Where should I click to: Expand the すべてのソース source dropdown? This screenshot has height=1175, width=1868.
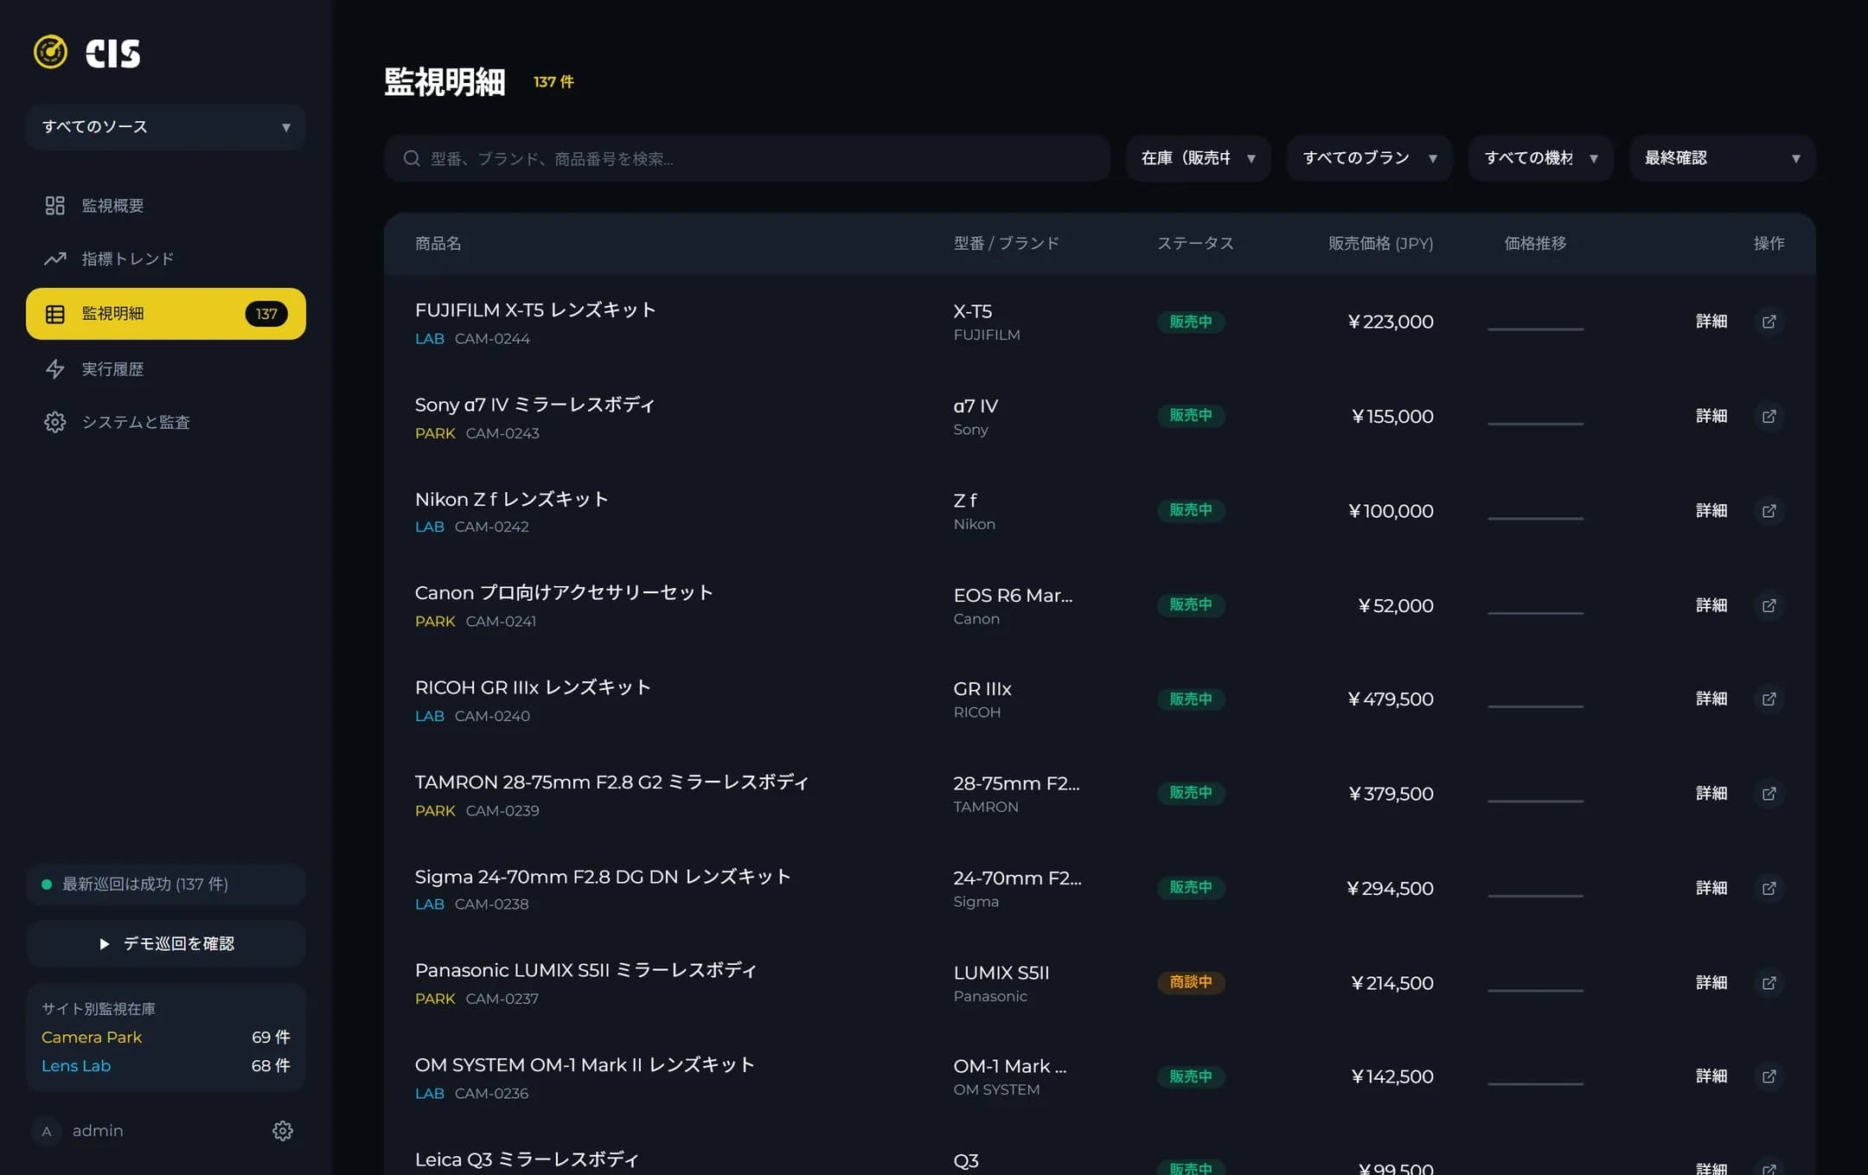(x=165, y=127)
